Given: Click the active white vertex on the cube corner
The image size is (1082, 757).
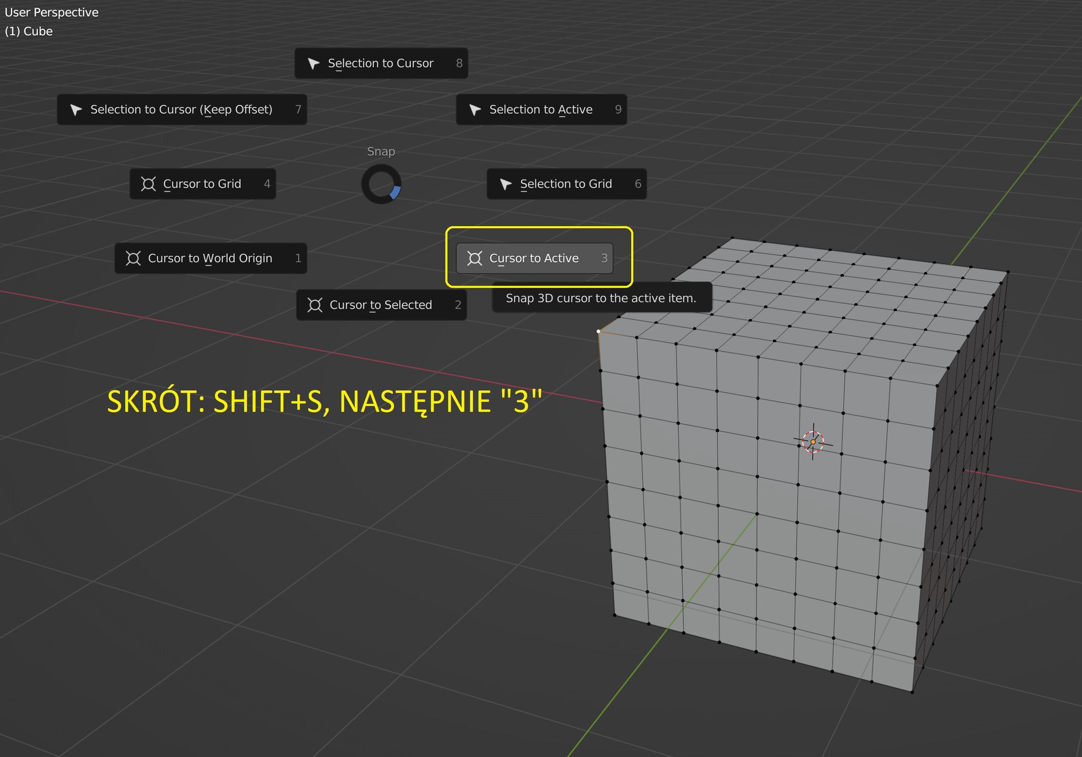Looking at the screenshot, I should (x=598, y=331).
